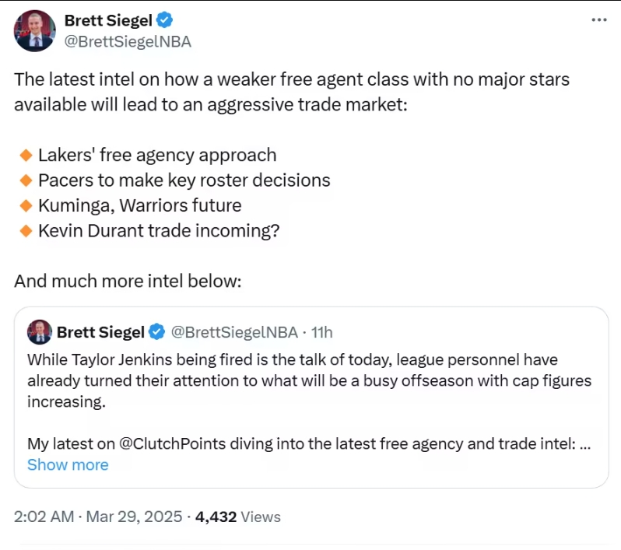
Task: Click the orange diamond beside Kuminga, Warriors future
Action: point(25,206)
